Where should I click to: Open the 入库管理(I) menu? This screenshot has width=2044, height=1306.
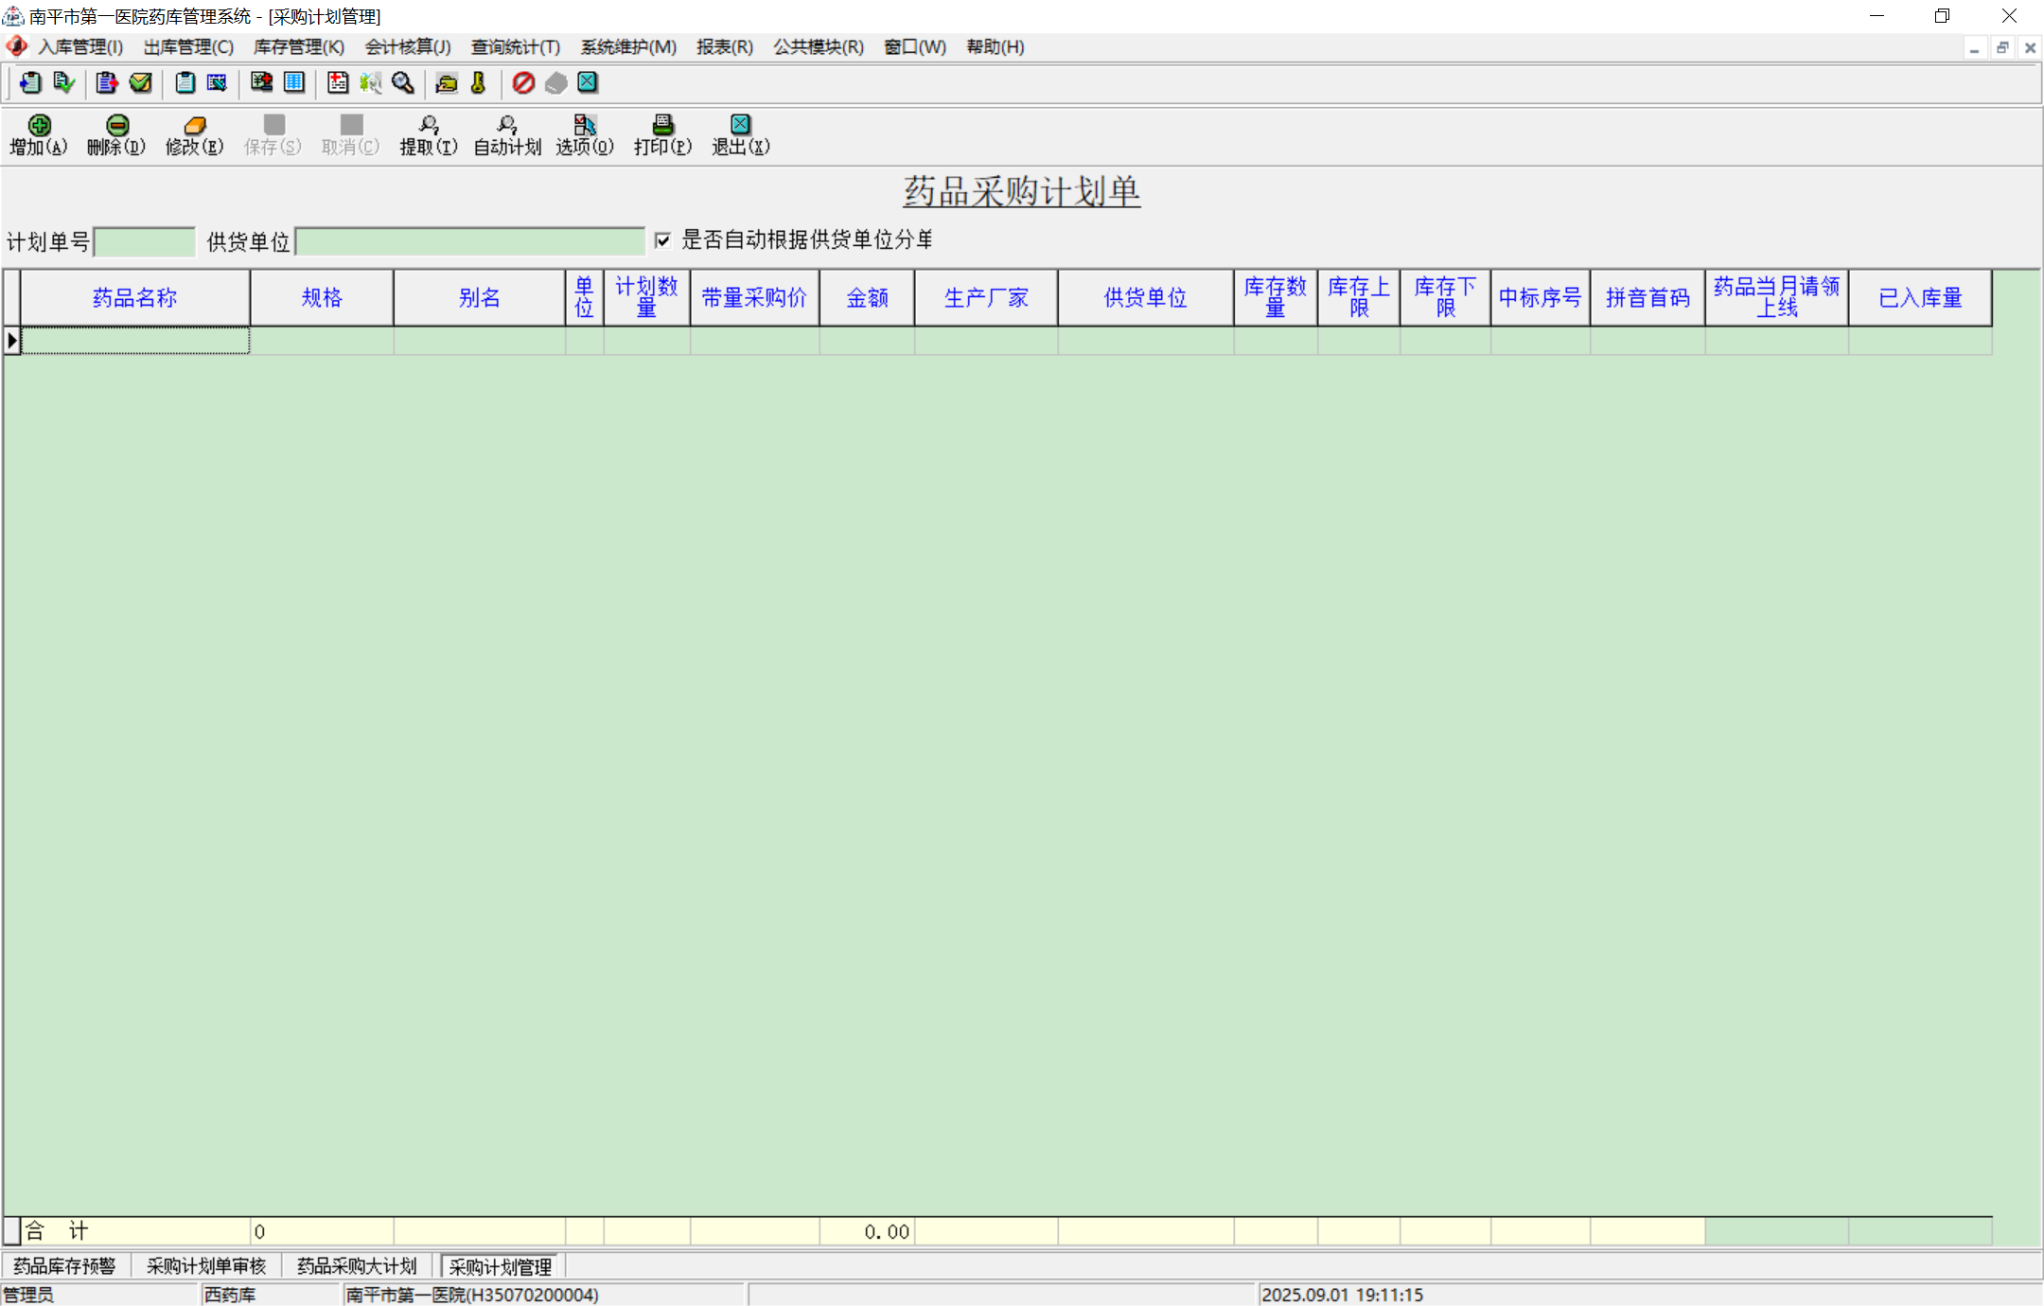[x=80, y=47]
